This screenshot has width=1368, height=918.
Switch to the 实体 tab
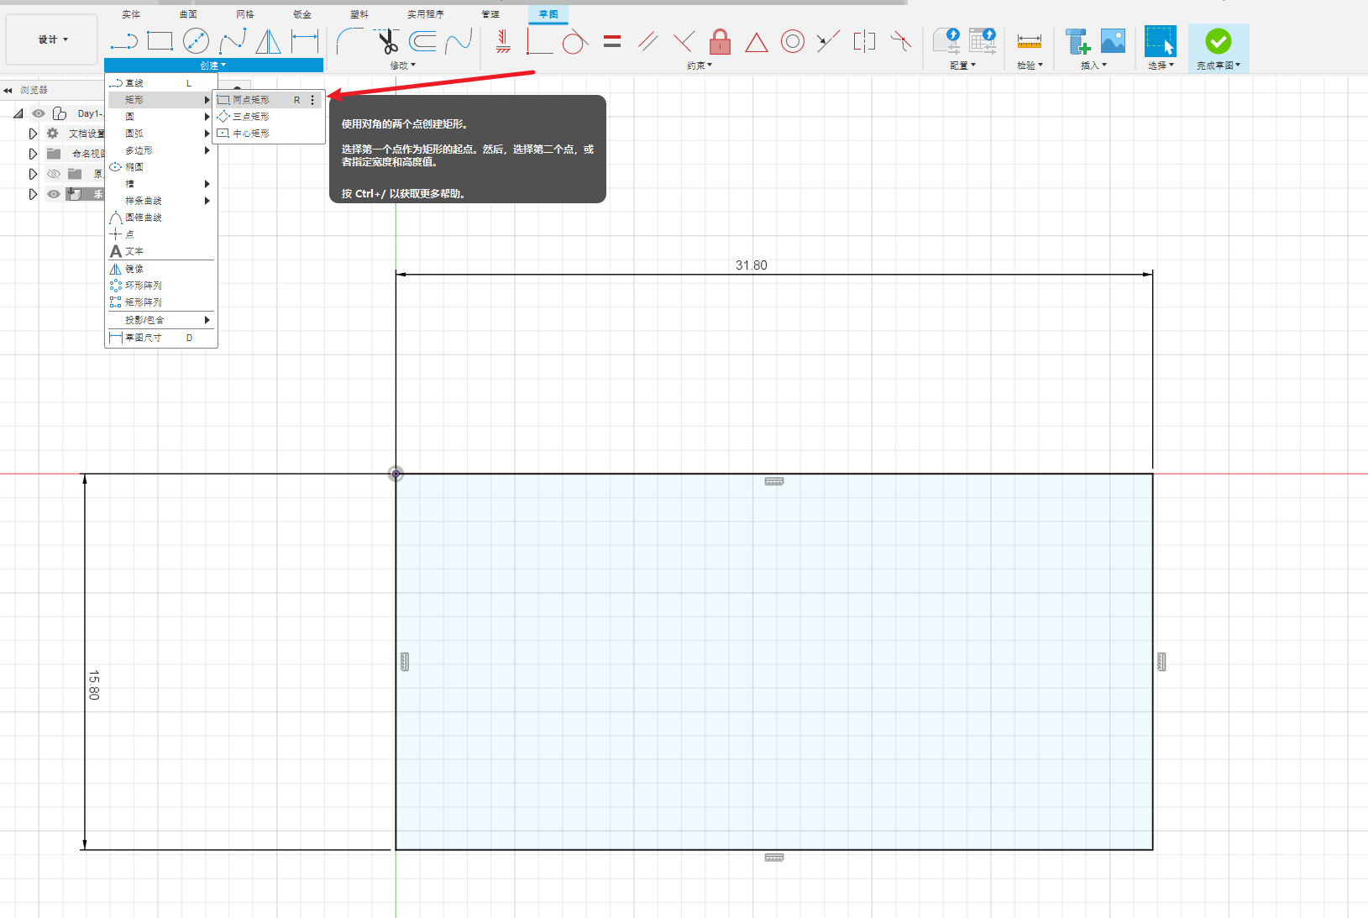point(131,14)
